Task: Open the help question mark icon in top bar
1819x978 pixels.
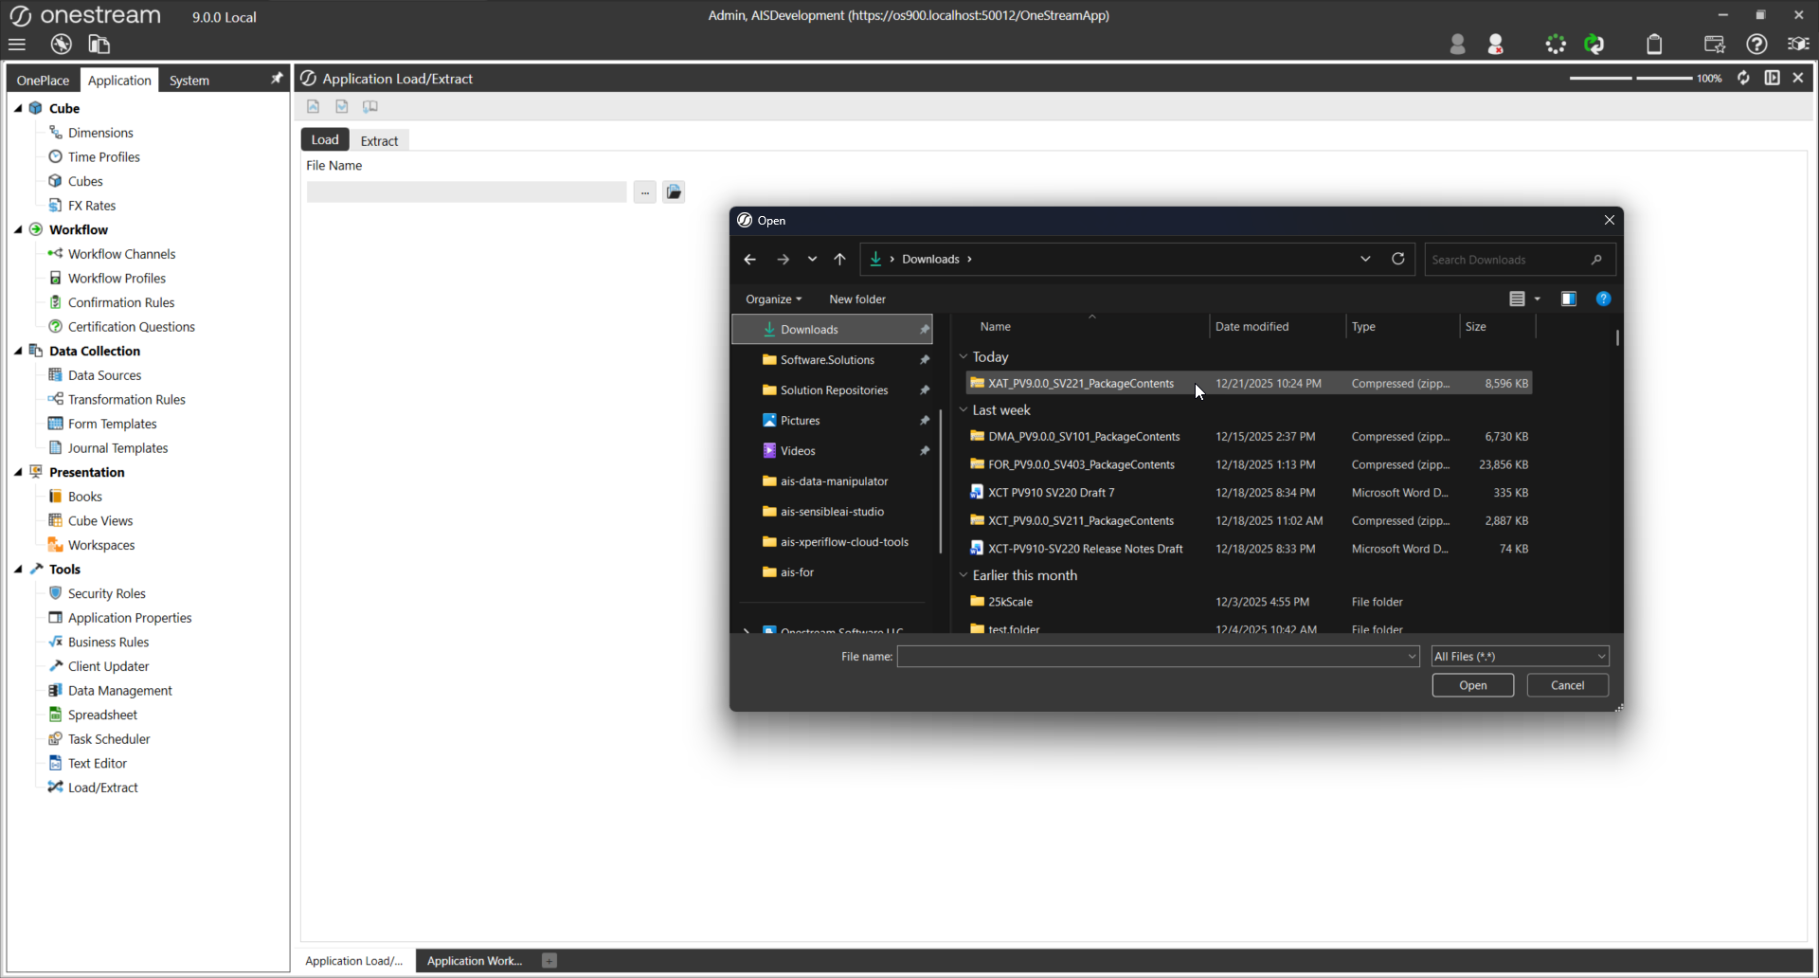Action: [x=1756, y=45]
